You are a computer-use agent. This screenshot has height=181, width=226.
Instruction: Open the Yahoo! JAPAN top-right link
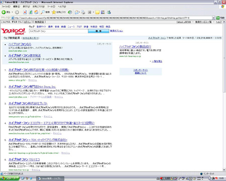[183, 22]
